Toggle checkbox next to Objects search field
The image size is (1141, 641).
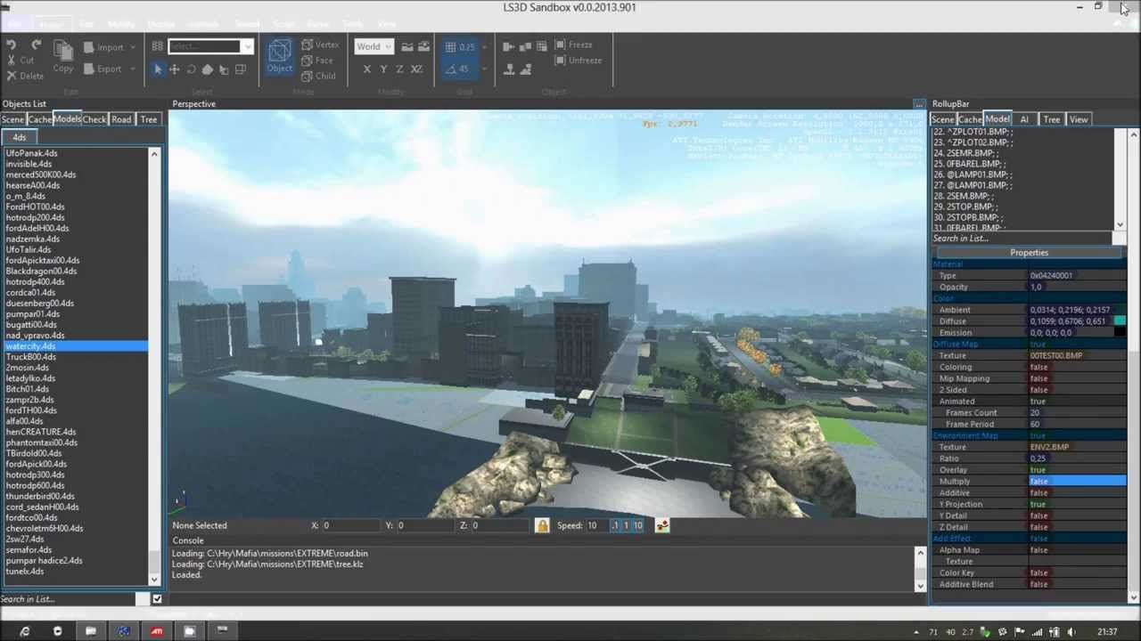click(x=157, y=599)
